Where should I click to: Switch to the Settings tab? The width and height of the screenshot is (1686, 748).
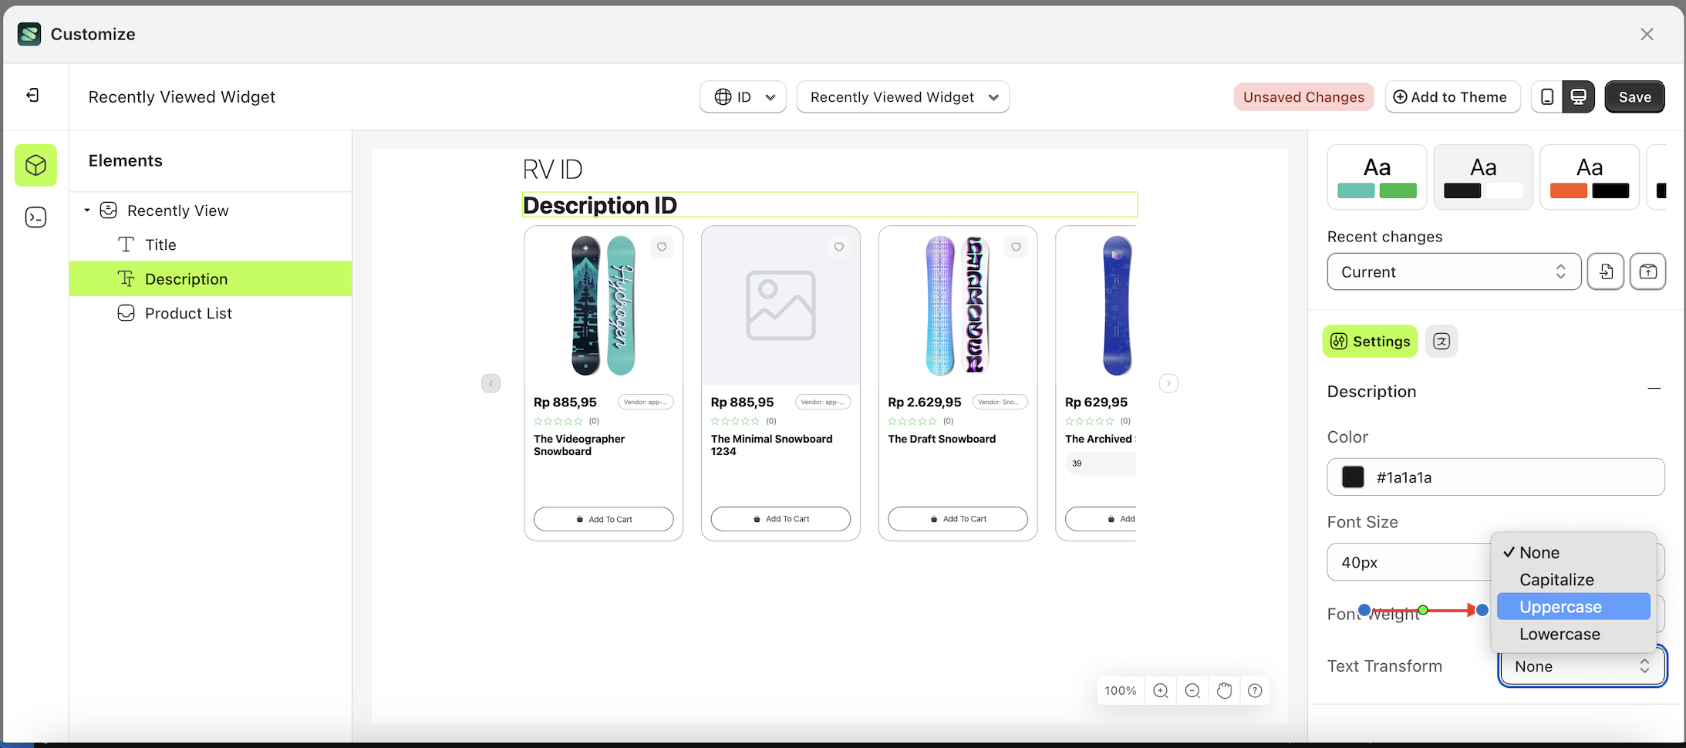click(x=1371, y=340)
